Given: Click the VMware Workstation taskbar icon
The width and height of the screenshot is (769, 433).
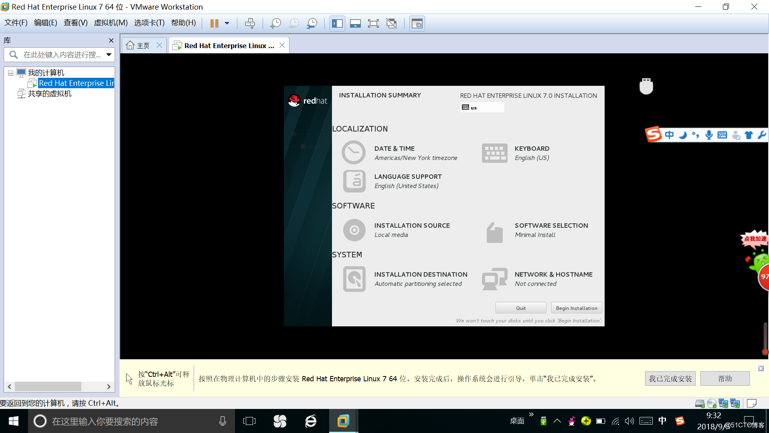Looking at the screenshot, I should coord(343,421).
